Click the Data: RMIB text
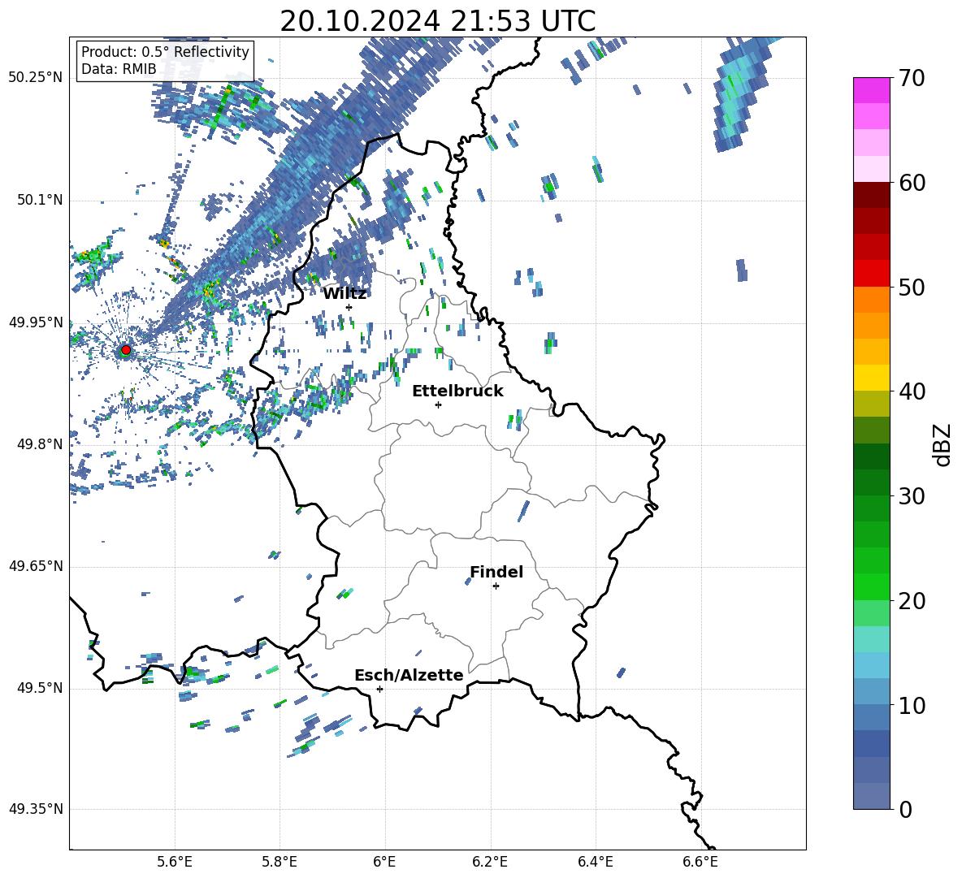The image size is (962, 878). pos(119,69)
